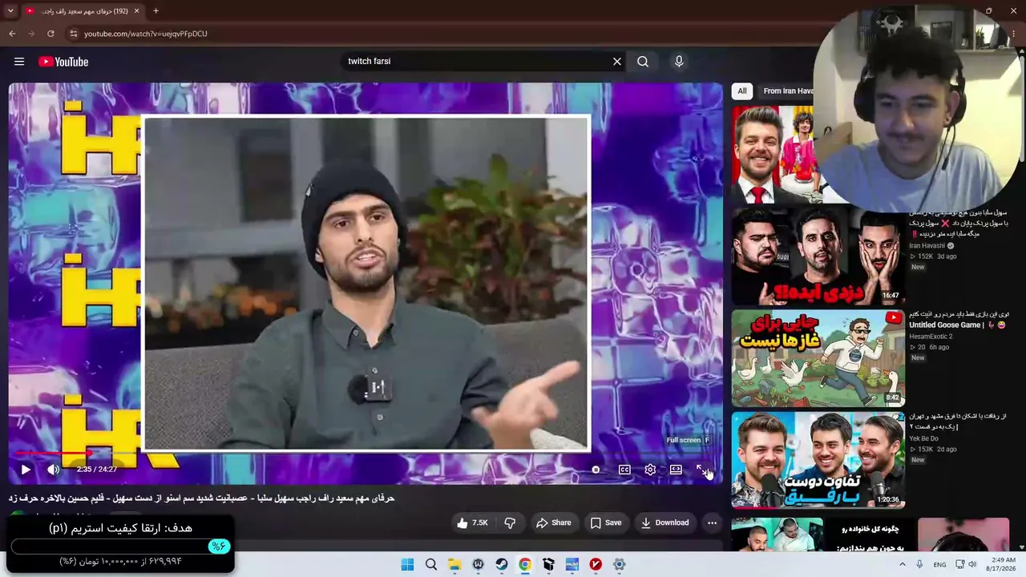Click the time display 2:35 / 24:27
The width and height of the screenshot is (1026, 577).
click(97, 470)
